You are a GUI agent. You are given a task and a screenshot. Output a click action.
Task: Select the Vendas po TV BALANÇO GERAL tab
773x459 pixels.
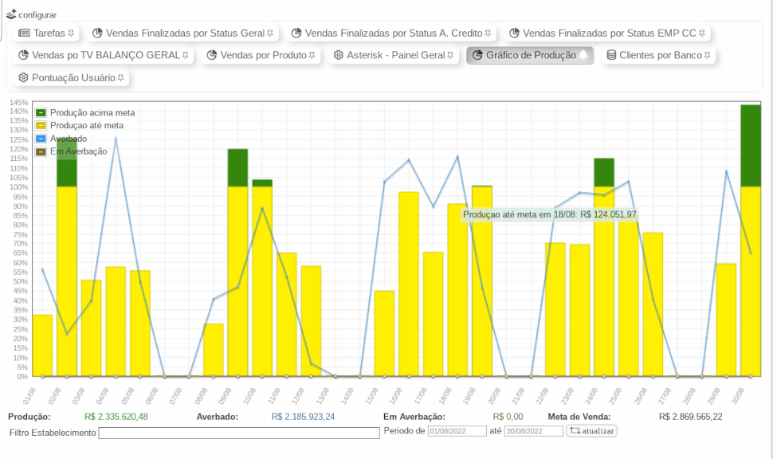pyautogui.click(x=103, y=55)
